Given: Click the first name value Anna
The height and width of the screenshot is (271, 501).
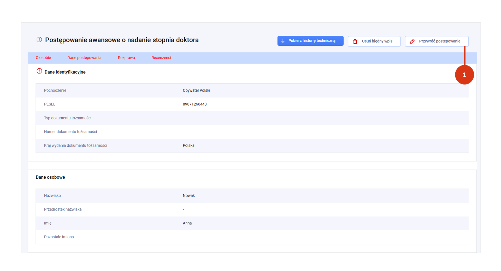Looking at the screenshot, I should pyautogui.click(x=187, y=223).
